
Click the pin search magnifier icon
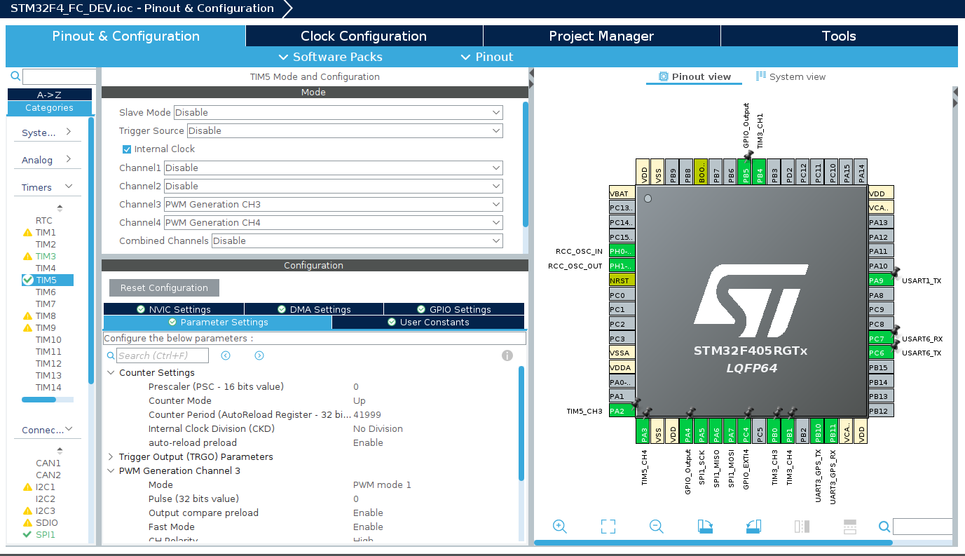[x=884, y=527]
